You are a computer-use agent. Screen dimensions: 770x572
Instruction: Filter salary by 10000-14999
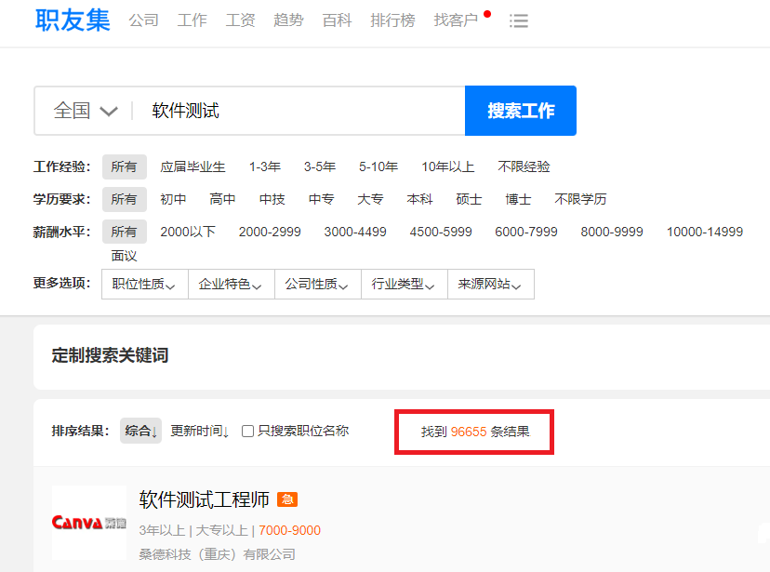pos(704,232)
